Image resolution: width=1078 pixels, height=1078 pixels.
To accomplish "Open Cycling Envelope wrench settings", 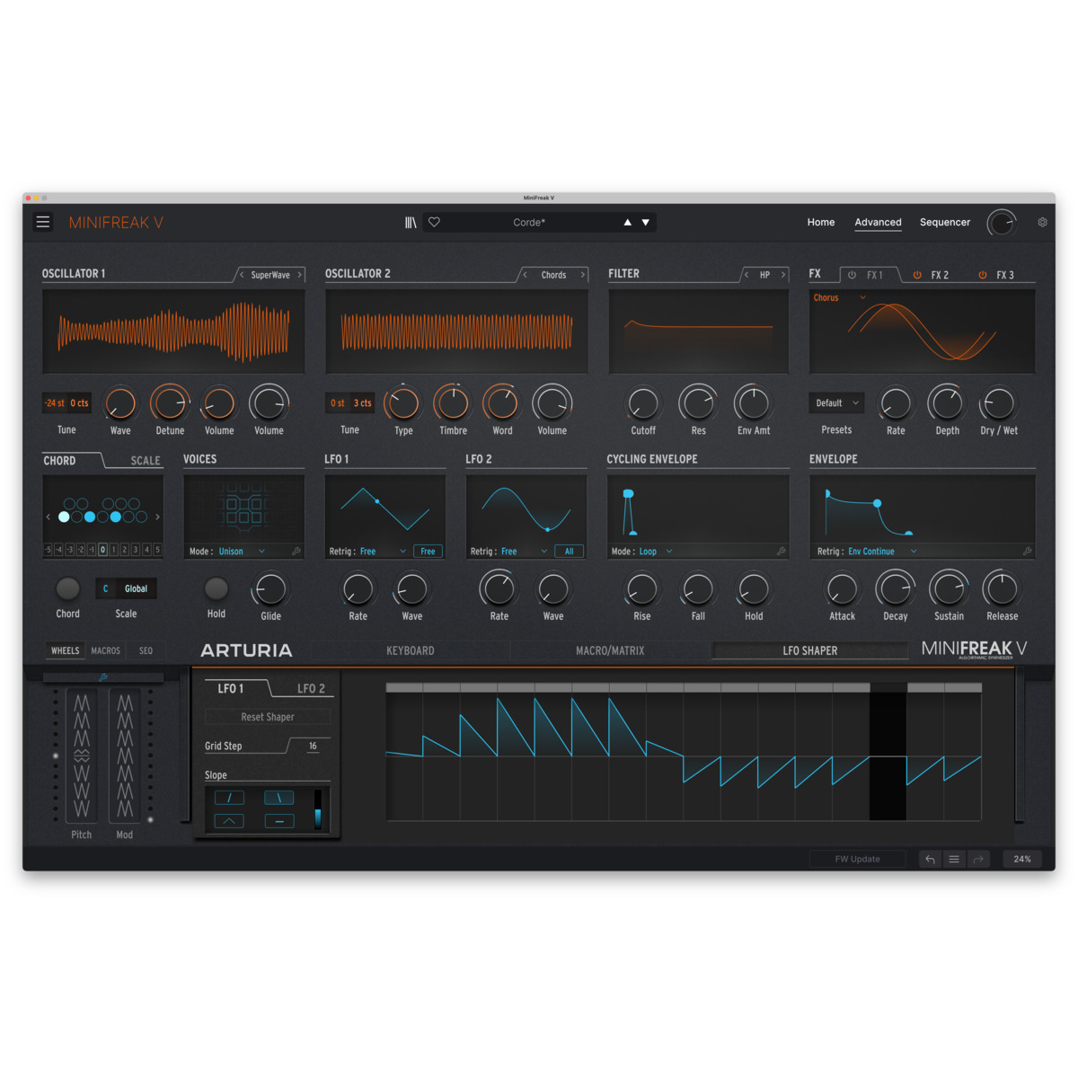I will tap(782, 552).
